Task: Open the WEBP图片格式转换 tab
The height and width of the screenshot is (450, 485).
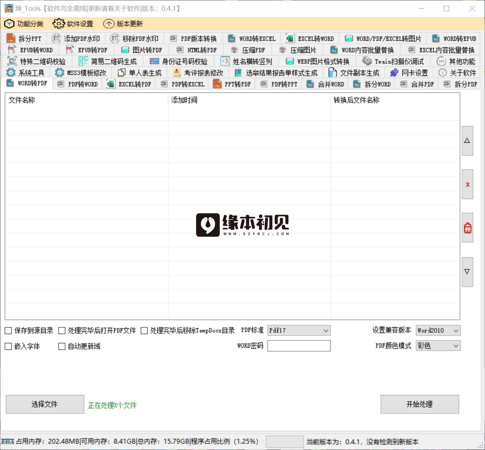Action: pyautogui.click(x=318, y=61)
